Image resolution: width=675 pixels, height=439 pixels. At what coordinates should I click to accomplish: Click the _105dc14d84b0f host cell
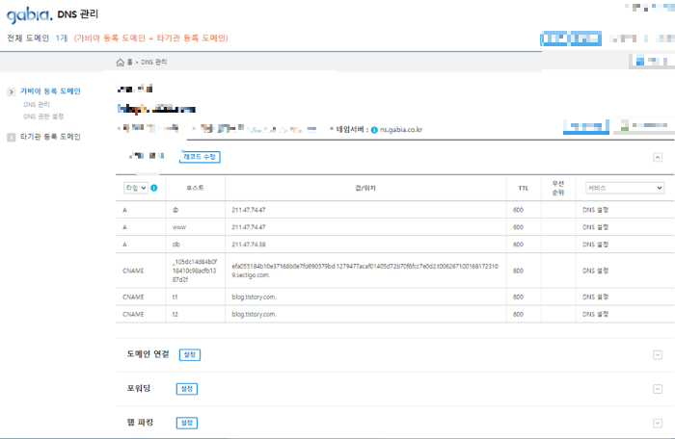[195, 271]
